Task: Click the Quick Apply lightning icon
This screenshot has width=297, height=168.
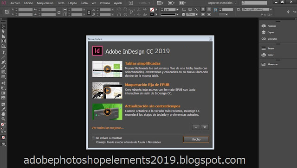Action: pyautogui.click(x=288, y=12)
